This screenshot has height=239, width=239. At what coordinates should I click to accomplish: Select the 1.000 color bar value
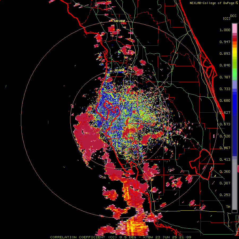(225, 30)
